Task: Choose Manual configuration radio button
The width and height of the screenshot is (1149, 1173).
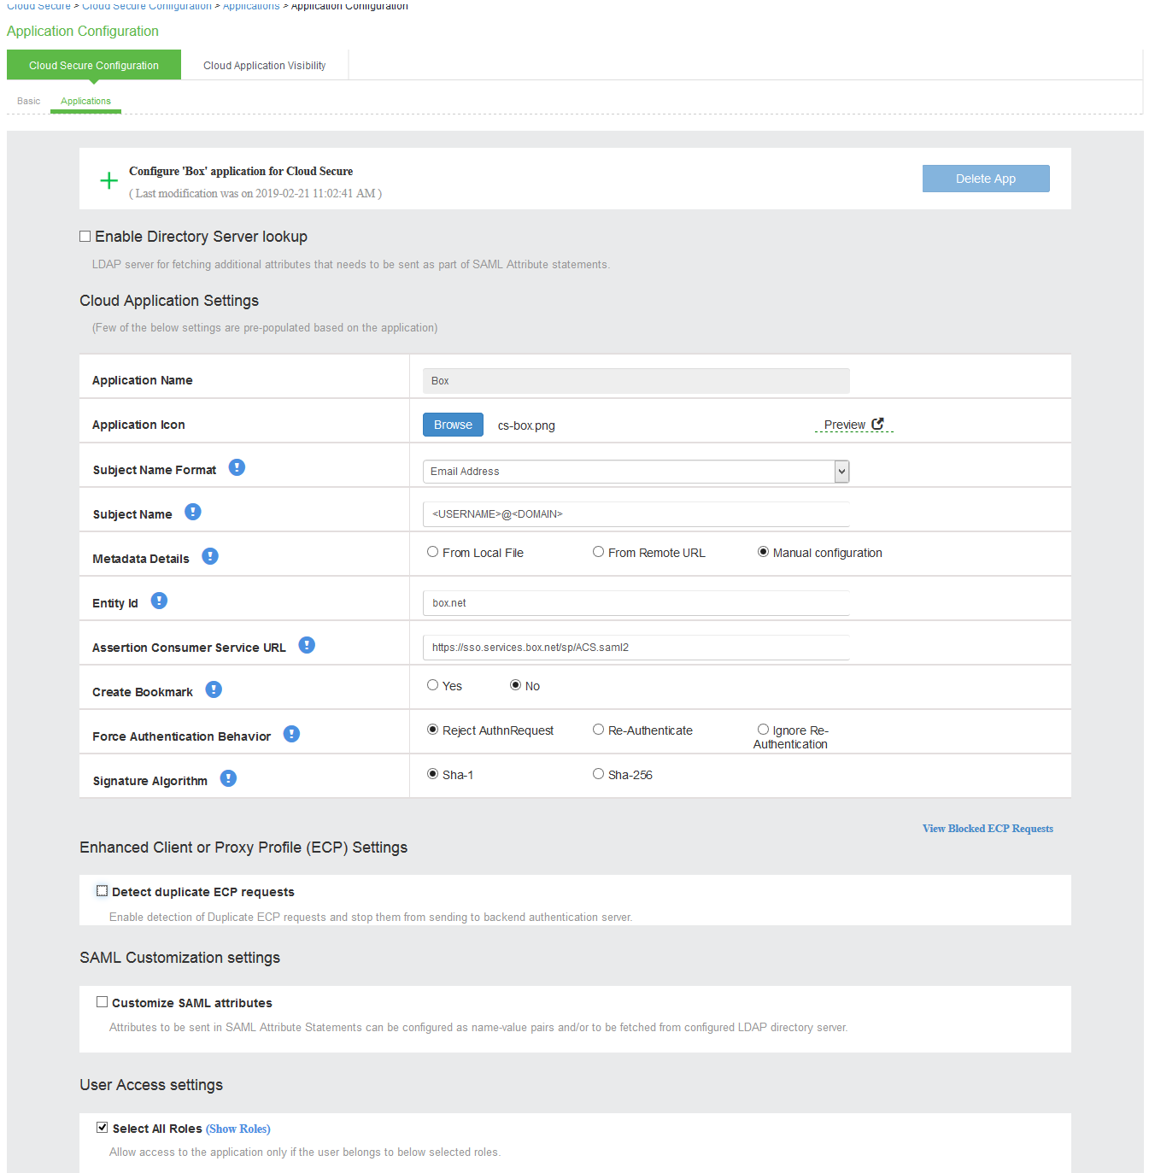Action: click(764, 552)
